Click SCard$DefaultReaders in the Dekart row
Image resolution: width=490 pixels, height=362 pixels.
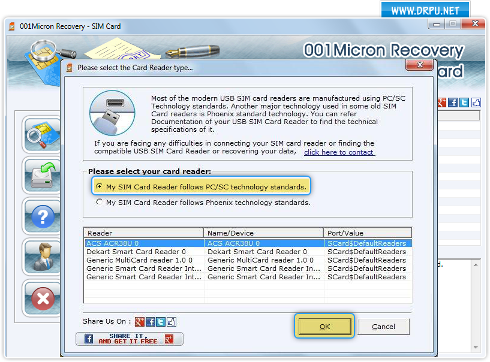[366, 252]
